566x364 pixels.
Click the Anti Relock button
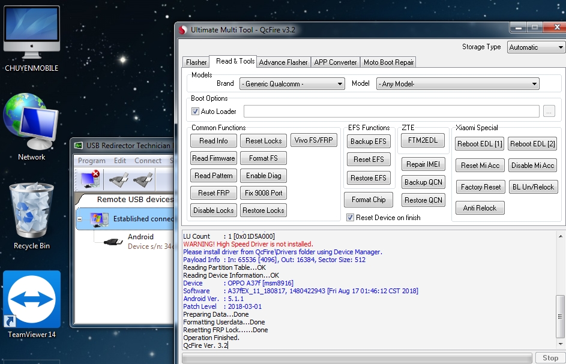(480, 208)
